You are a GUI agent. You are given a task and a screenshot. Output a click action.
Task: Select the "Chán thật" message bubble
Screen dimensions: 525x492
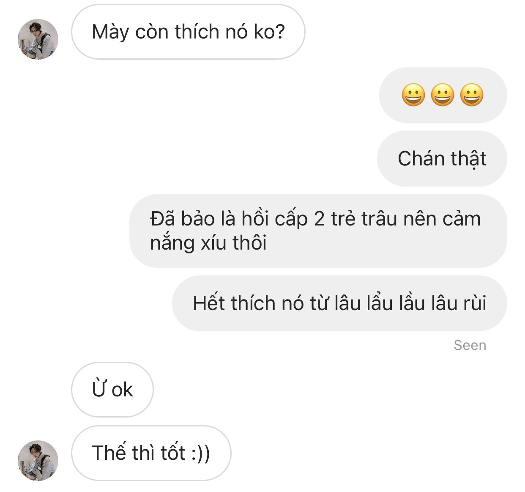coord(442,159)
